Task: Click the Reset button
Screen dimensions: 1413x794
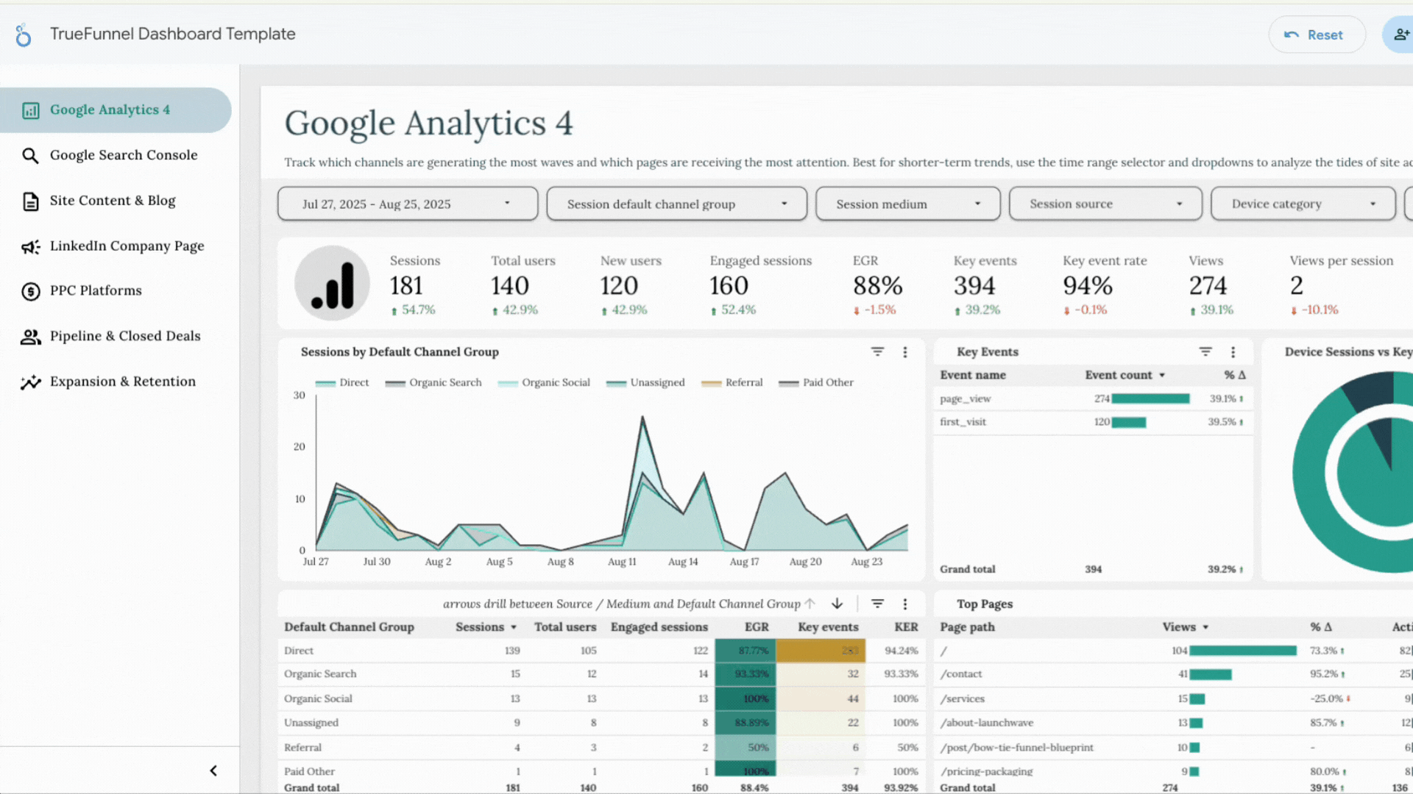Action: pyautogui.click(x=1317, y=35)
